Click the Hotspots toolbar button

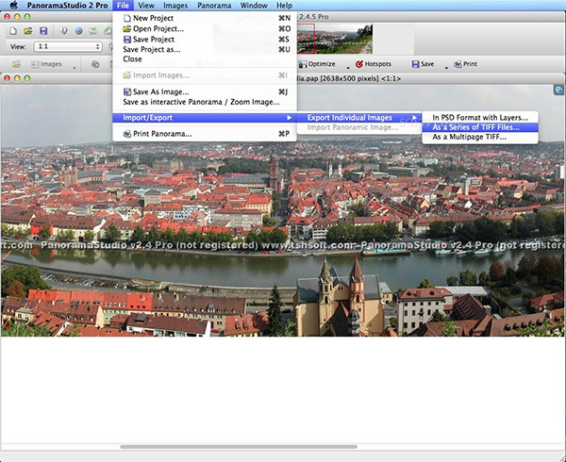374,64
